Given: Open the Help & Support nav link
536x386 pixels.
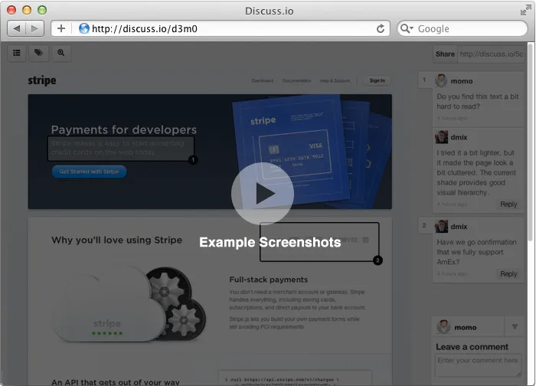Looking at the screenshot, I should (335, 80).
